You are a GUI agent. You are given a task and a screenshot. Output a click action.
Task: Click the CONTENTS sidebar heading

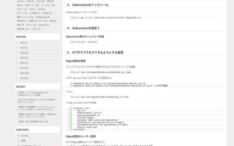(22, 130)
